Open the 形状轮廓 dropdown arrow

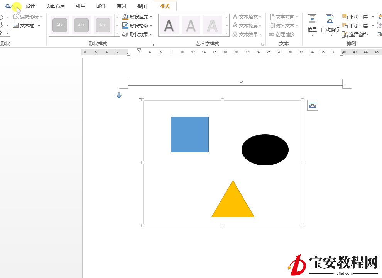point(150,26)
